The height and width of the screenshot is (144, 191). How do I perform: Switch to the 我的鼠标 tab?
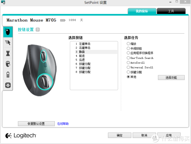[142, 11]
